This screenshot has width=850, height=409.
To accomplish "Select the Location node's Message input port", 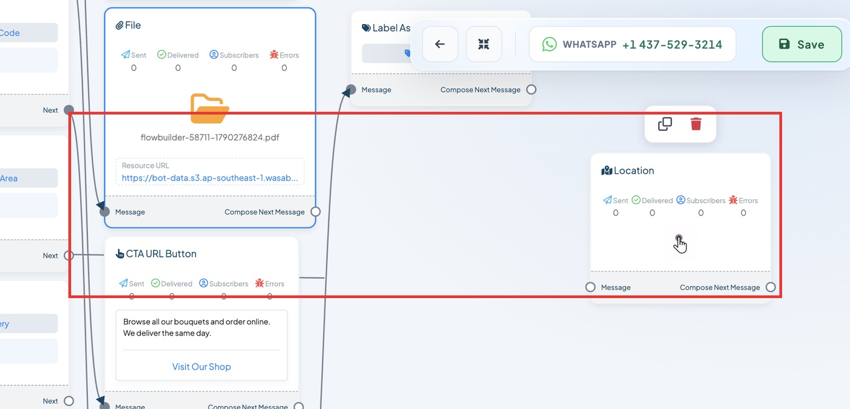I will (590, 287).
